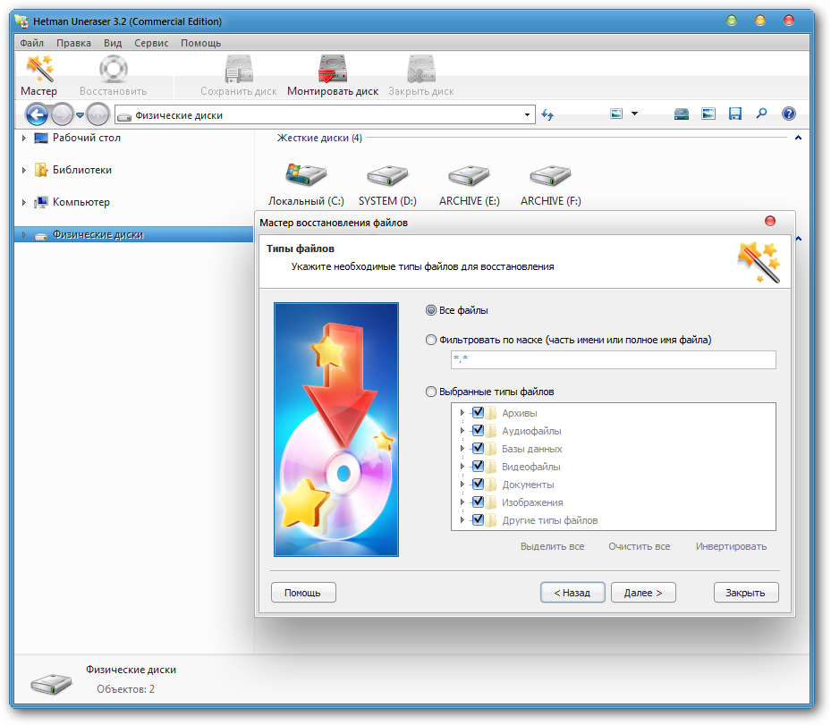Screen dimensions: 831x725
Task: Open the Локальный (C:) drive
Action: [306, 175]
